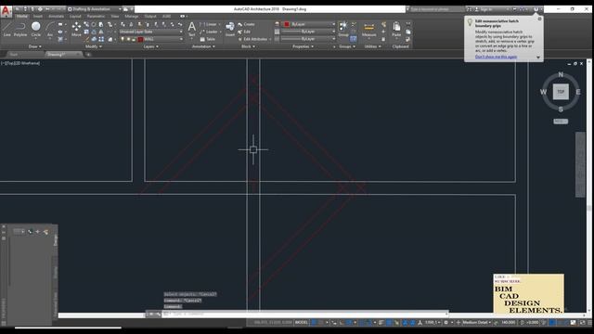The width and height of the screenshot is (594, 334).
Task: Click the help question mark icon
Action: point(536,9)
